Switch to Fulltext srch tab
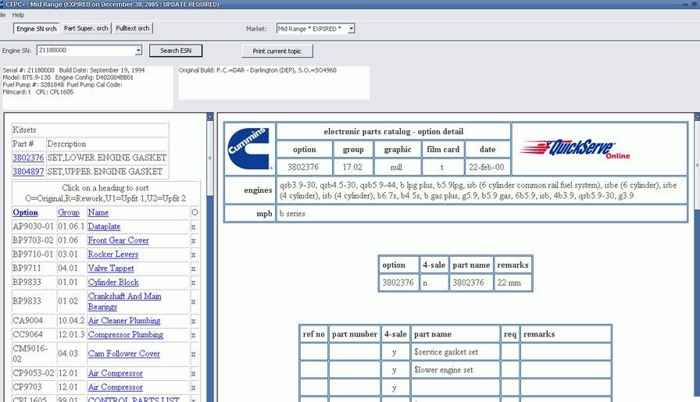The height and width of the screenshot is (402, 700). [x=133, y=29]
